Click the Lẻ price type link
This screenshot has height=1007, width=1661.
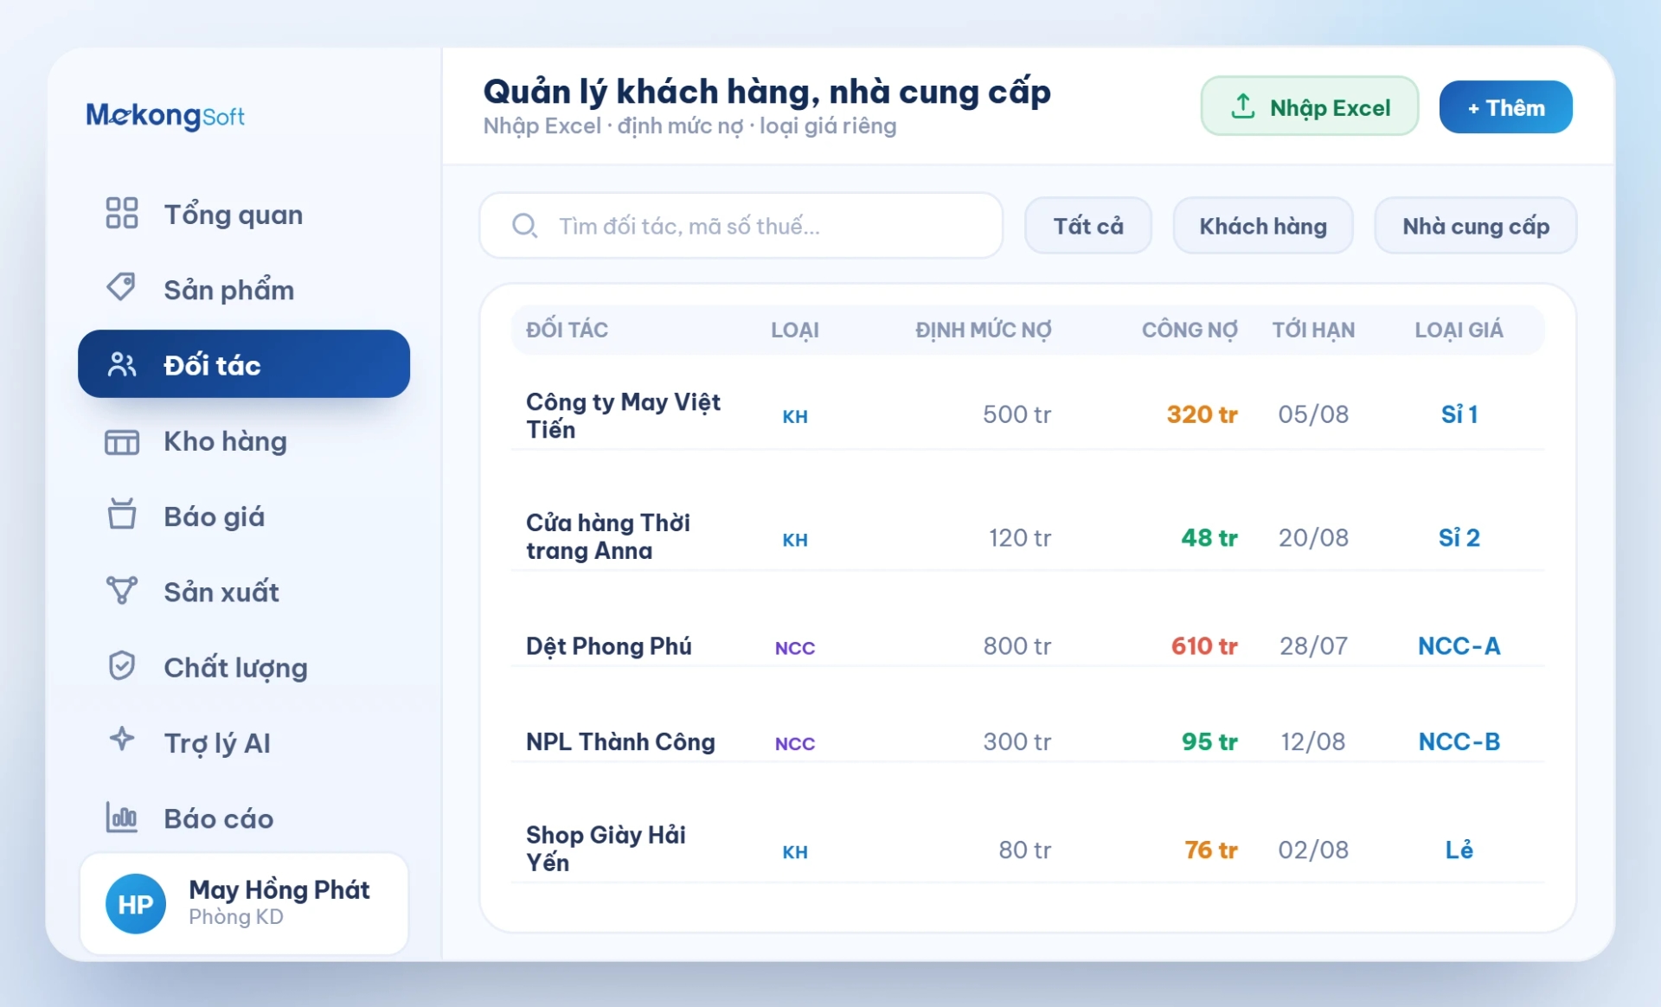pyautogui.click(x=1459, y=850)
